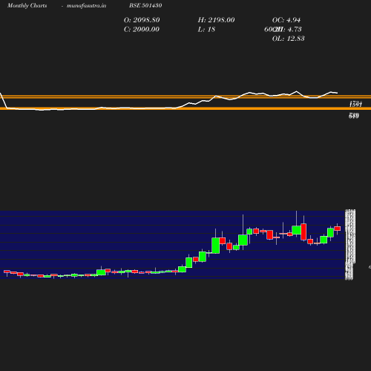Click the 'OC: 4.94' value
Viewport: 371px width, 371px height.
(x=286, y=20)
